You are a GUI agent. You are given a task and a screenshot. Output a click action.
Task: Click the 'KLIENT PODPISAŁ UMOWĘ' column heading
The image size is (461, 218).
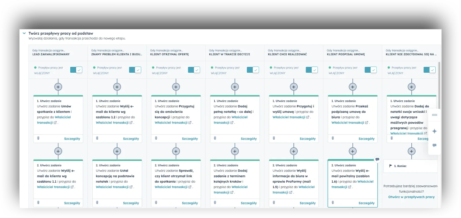(x=346, y=55)
